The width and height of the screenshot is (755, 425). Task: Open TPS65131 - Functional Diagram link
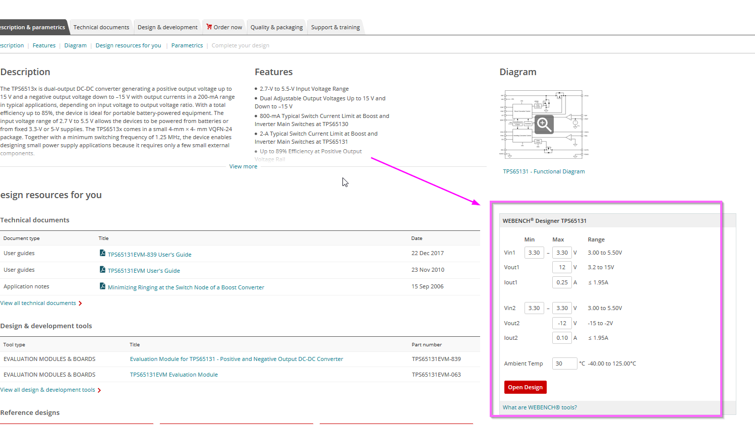pyautogui.click(x=544, y=171)
